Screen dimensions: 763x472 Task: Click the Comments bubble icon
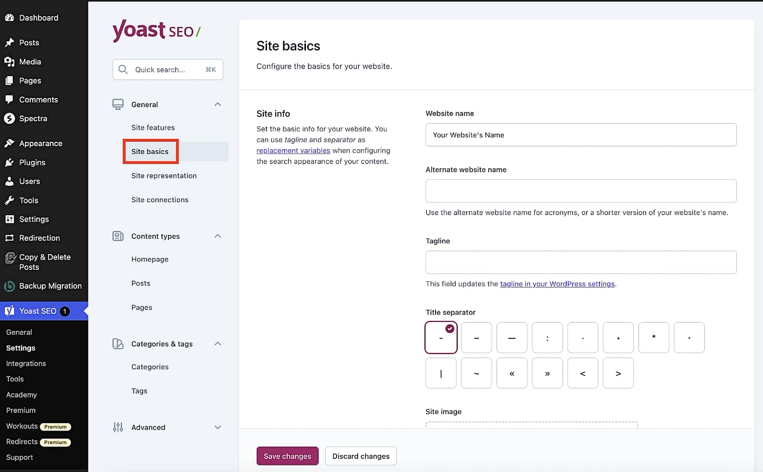[x=9, y=99]
